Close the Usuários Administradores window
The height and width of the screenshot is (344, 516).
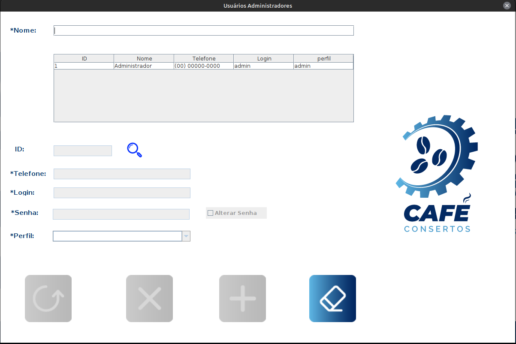(507, 5)
